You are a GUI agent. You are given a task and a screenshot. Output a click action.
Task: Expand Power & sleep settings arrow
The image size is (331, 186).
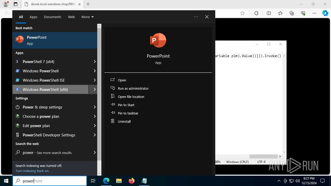click(x=95, y=107)
